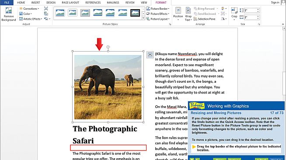Image resolution: width=286 pixels, height=160 pixels.
Task: Click the yellow instruction arrow in tutorial
Action: (194, 147)
